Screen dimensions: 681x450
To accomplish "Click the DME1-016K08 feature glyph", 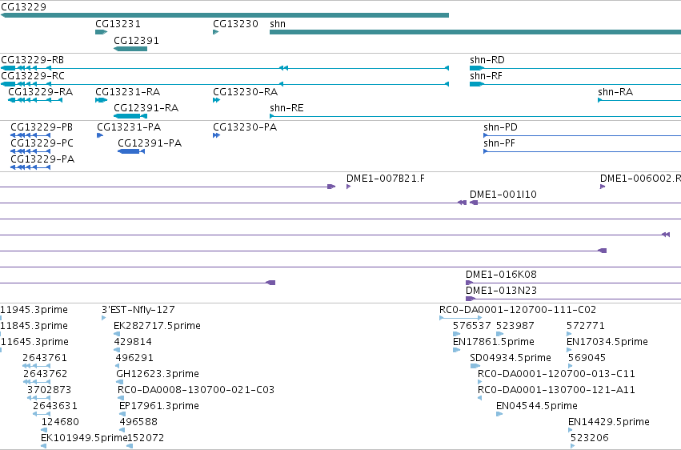I will coord(470,283).
